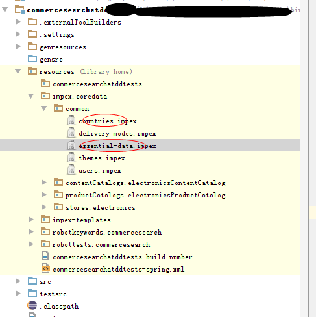The image size is (316, 317).
Task: Click the common package icon
Action: point(58,108)
